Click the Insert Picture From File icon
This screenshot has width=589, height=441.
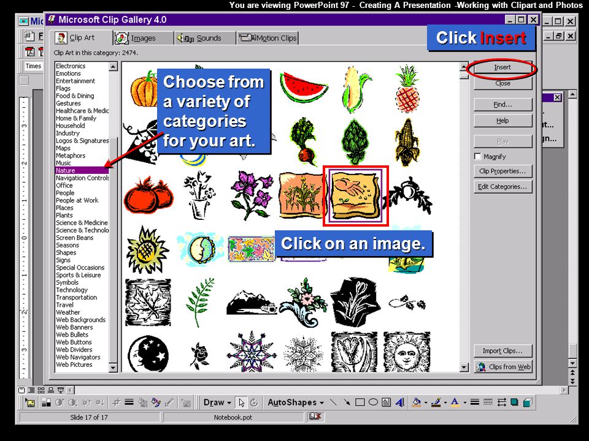point(30,403)
